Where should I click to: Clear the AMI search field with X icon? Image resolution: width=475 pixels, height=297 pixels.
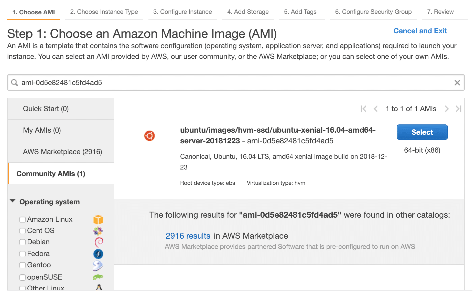pyautogui.click(x=457, y=83)
